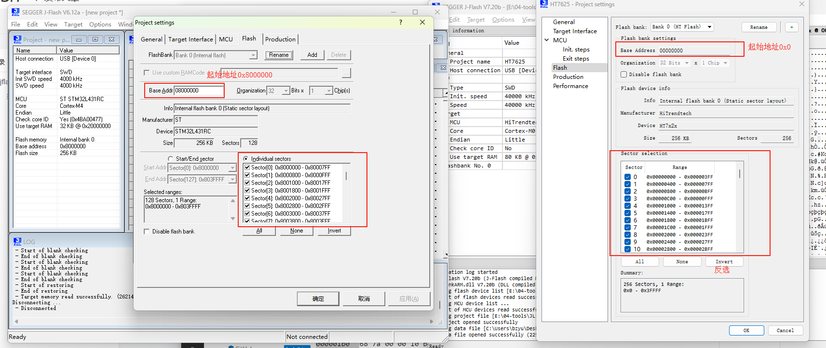Select Target Interface in HT7625 tree
Viewport: 826px width, 348px height.
click(x=575, y=31)
